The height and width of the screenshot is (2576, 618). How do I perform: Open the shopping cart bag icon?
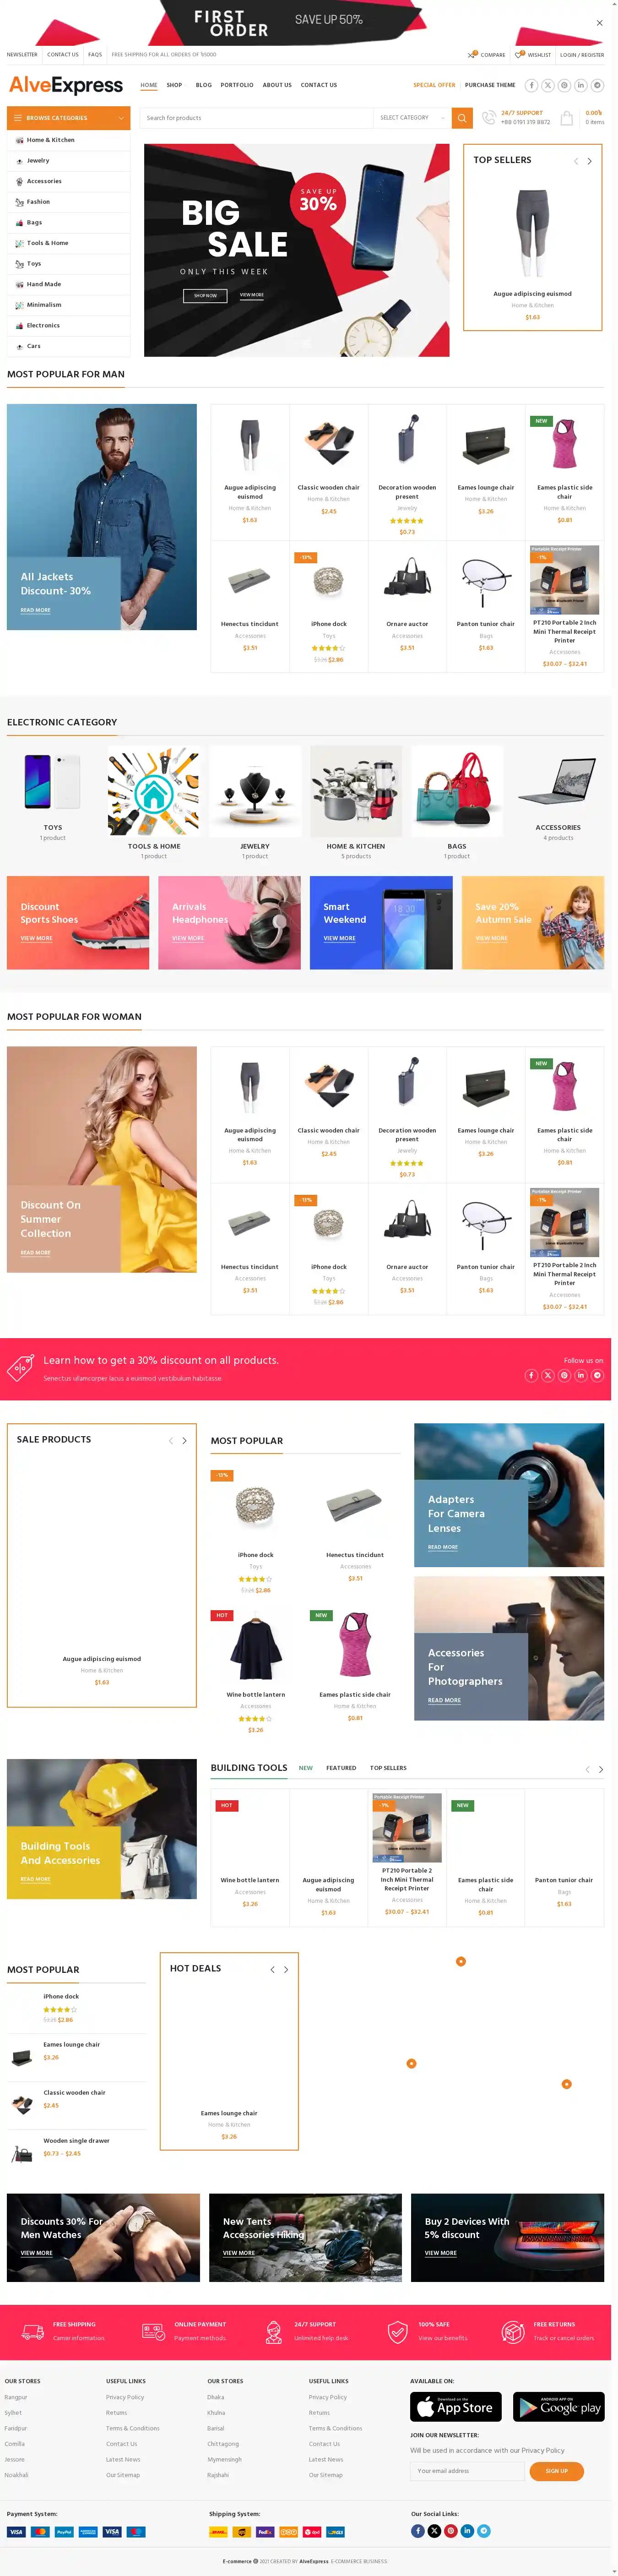pos(566,118)
